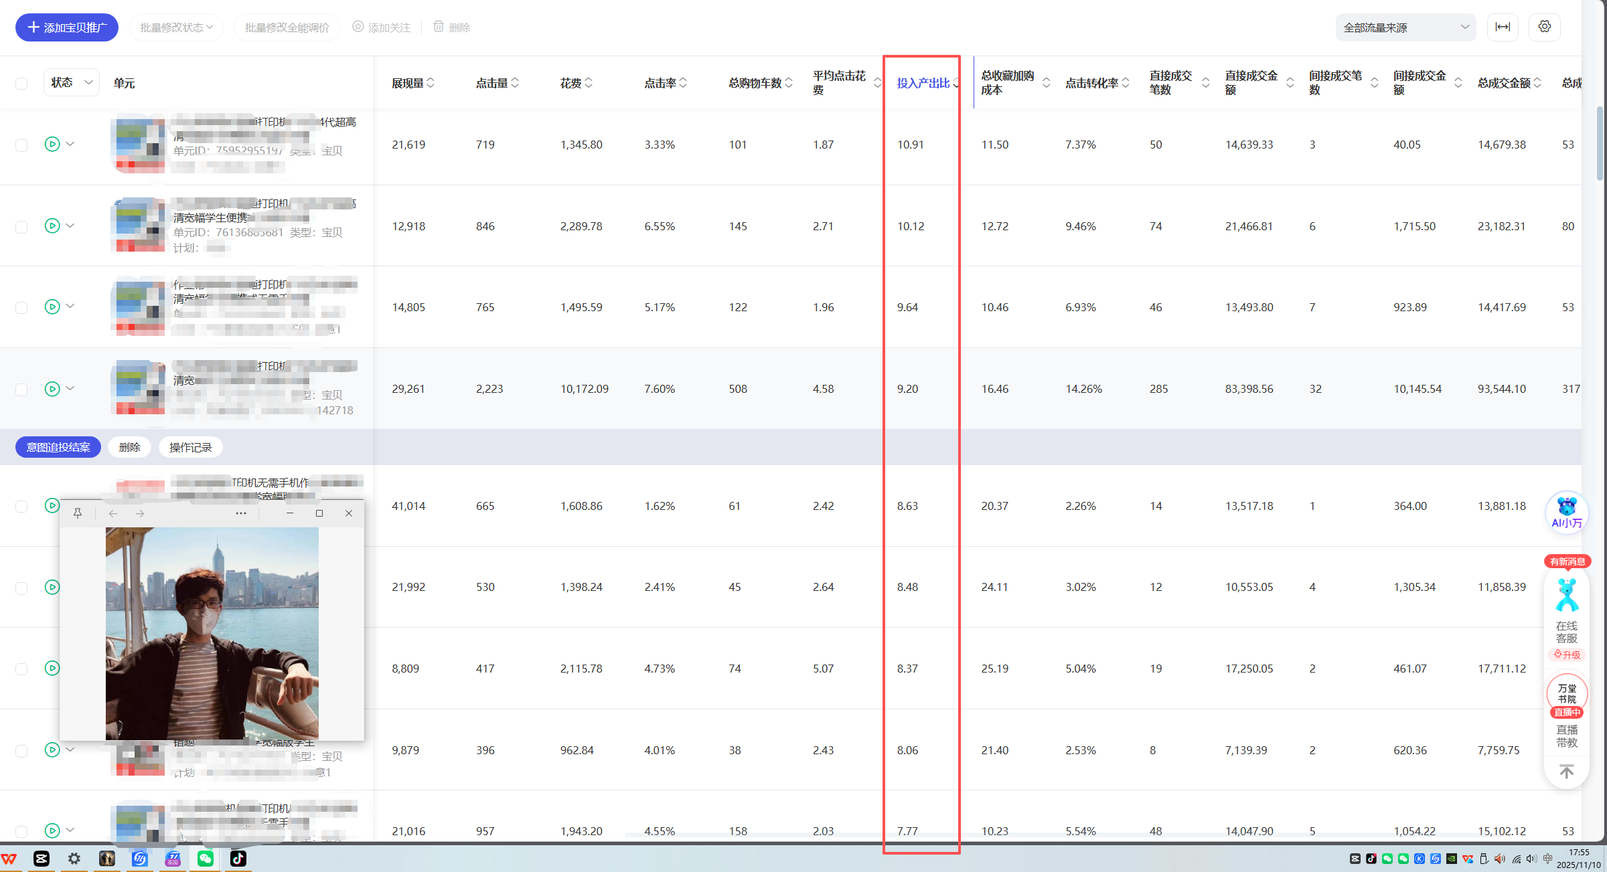1607x872 pixels.
Task: Open CapCut from the taskbar
Action: tap(42, 859)
